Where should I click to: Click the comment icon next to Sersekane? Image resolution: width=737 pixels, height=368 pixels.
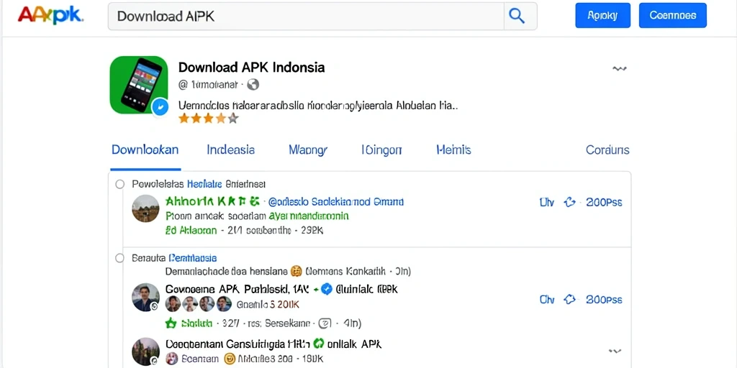325,323
